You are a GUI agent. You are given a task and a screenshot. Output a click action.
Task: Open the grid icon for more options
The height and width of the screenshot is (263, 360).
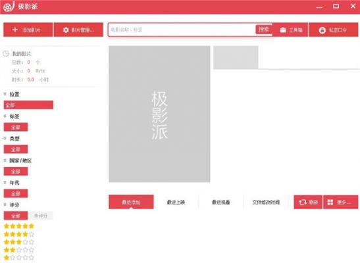[330, 203]
